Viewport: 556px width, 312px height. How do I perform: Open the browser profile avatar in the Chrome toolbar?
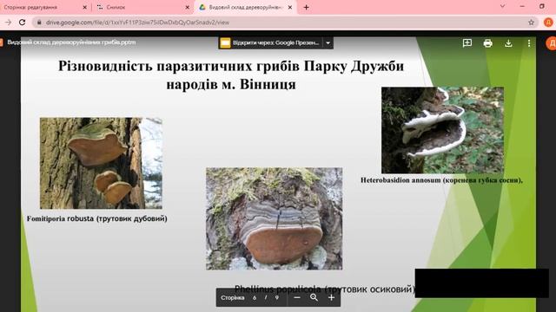click(548, 23)
